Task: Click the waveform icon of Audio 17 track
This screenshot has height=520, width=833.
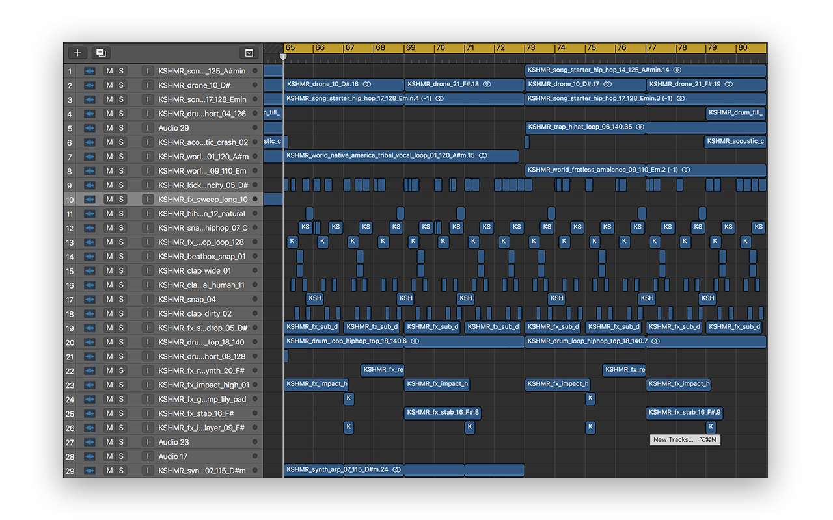Action: click(x=89, y=456)
